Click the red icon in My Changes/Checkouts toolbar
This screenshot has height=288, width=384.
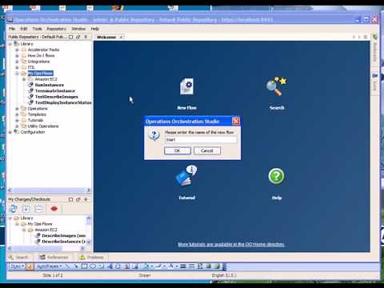click(54, 209)
